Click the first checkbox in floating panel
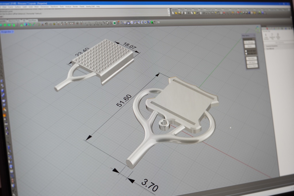 [246, 51]
